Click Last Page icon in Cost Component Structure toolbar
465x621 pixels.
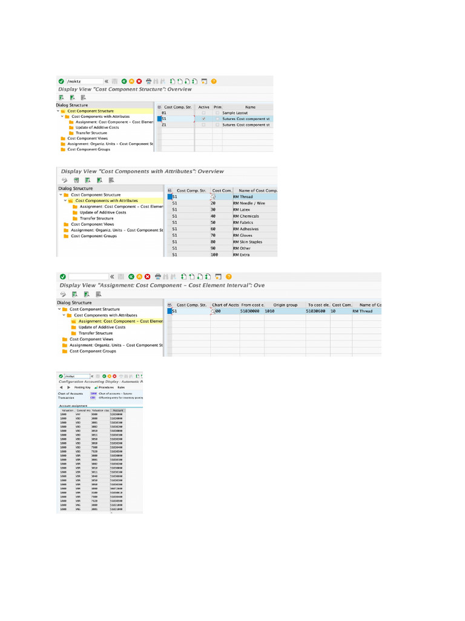tap(194, 81)
